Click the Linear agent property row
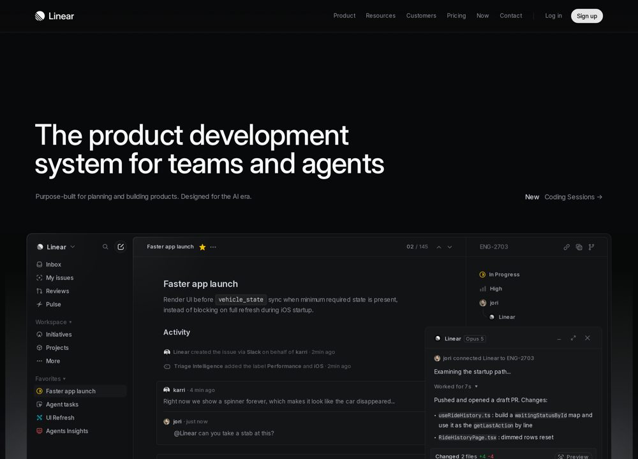This screenshot has width=638, height=459. pos(503,317)
